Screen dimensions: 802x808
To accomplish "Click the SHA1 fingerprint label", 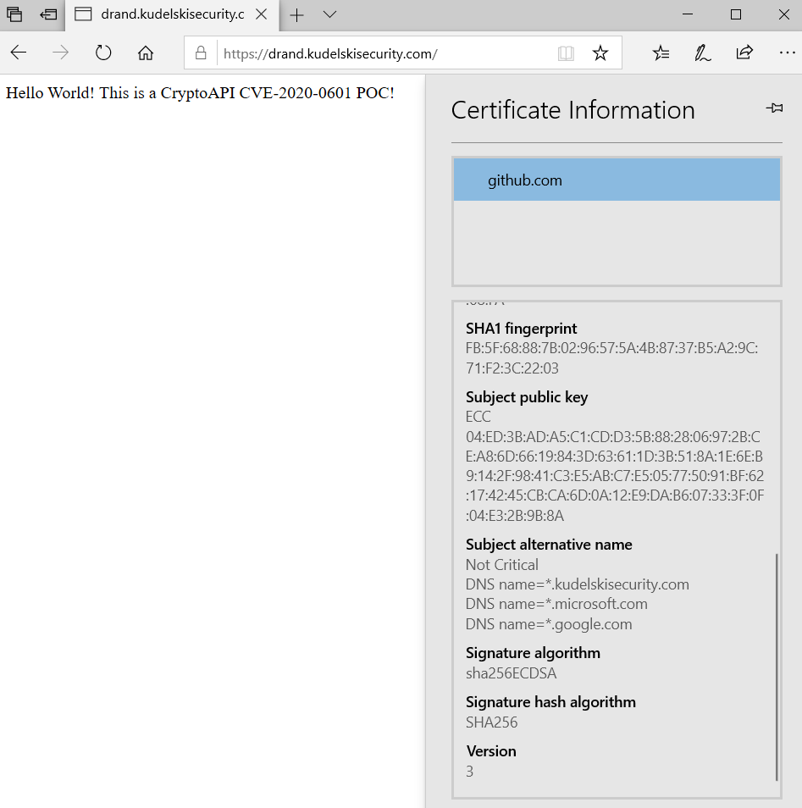I will point(521,329).
